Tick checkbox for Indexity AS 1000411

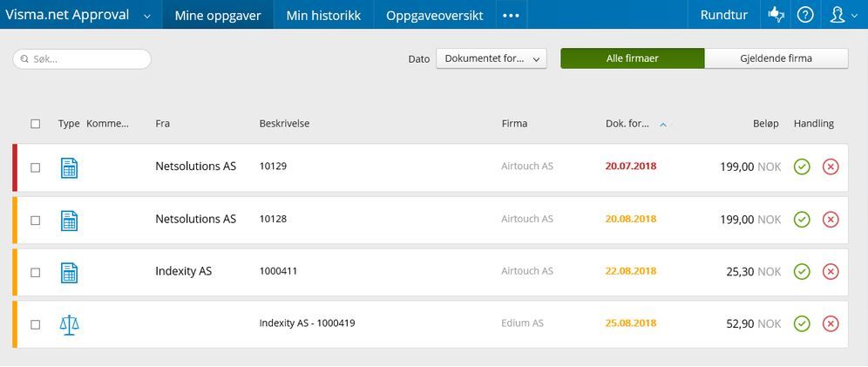coord(36,272)
